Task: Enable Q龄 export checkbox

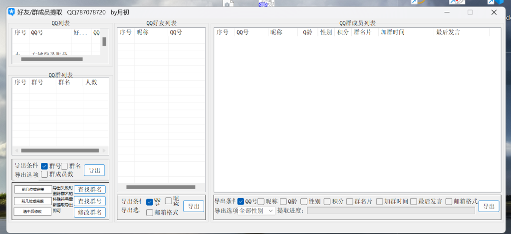Action: (283, 202)
